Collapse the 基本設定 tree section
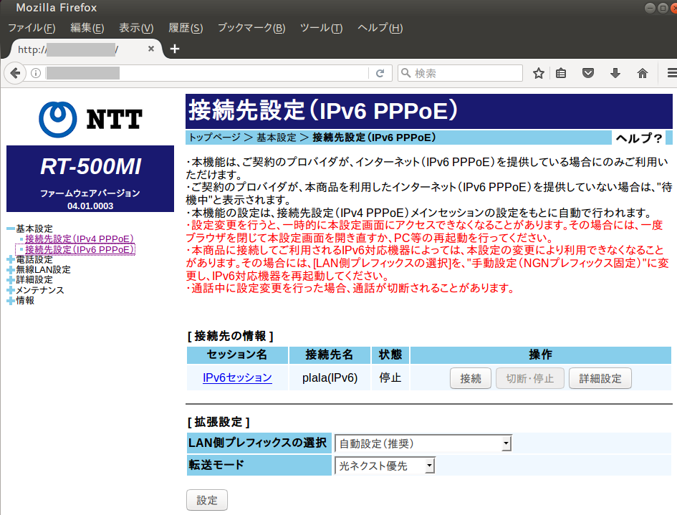Image resolution: width=677 pixels, height=515 pixels. tap(11, 228)
